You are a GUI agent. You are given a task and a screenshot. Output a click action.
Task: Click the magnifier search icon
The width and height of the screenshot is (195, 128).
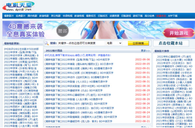pyautogui.click(x=46, y=43)
